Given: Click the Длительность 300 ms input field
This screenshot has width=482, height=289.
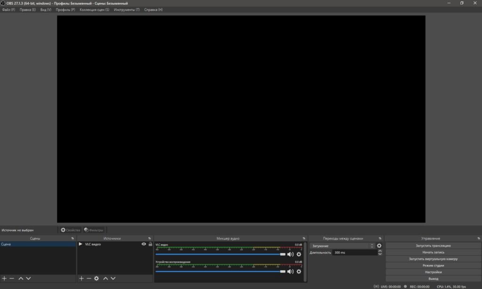Looking at the screenshot, I should coord(355,253).
